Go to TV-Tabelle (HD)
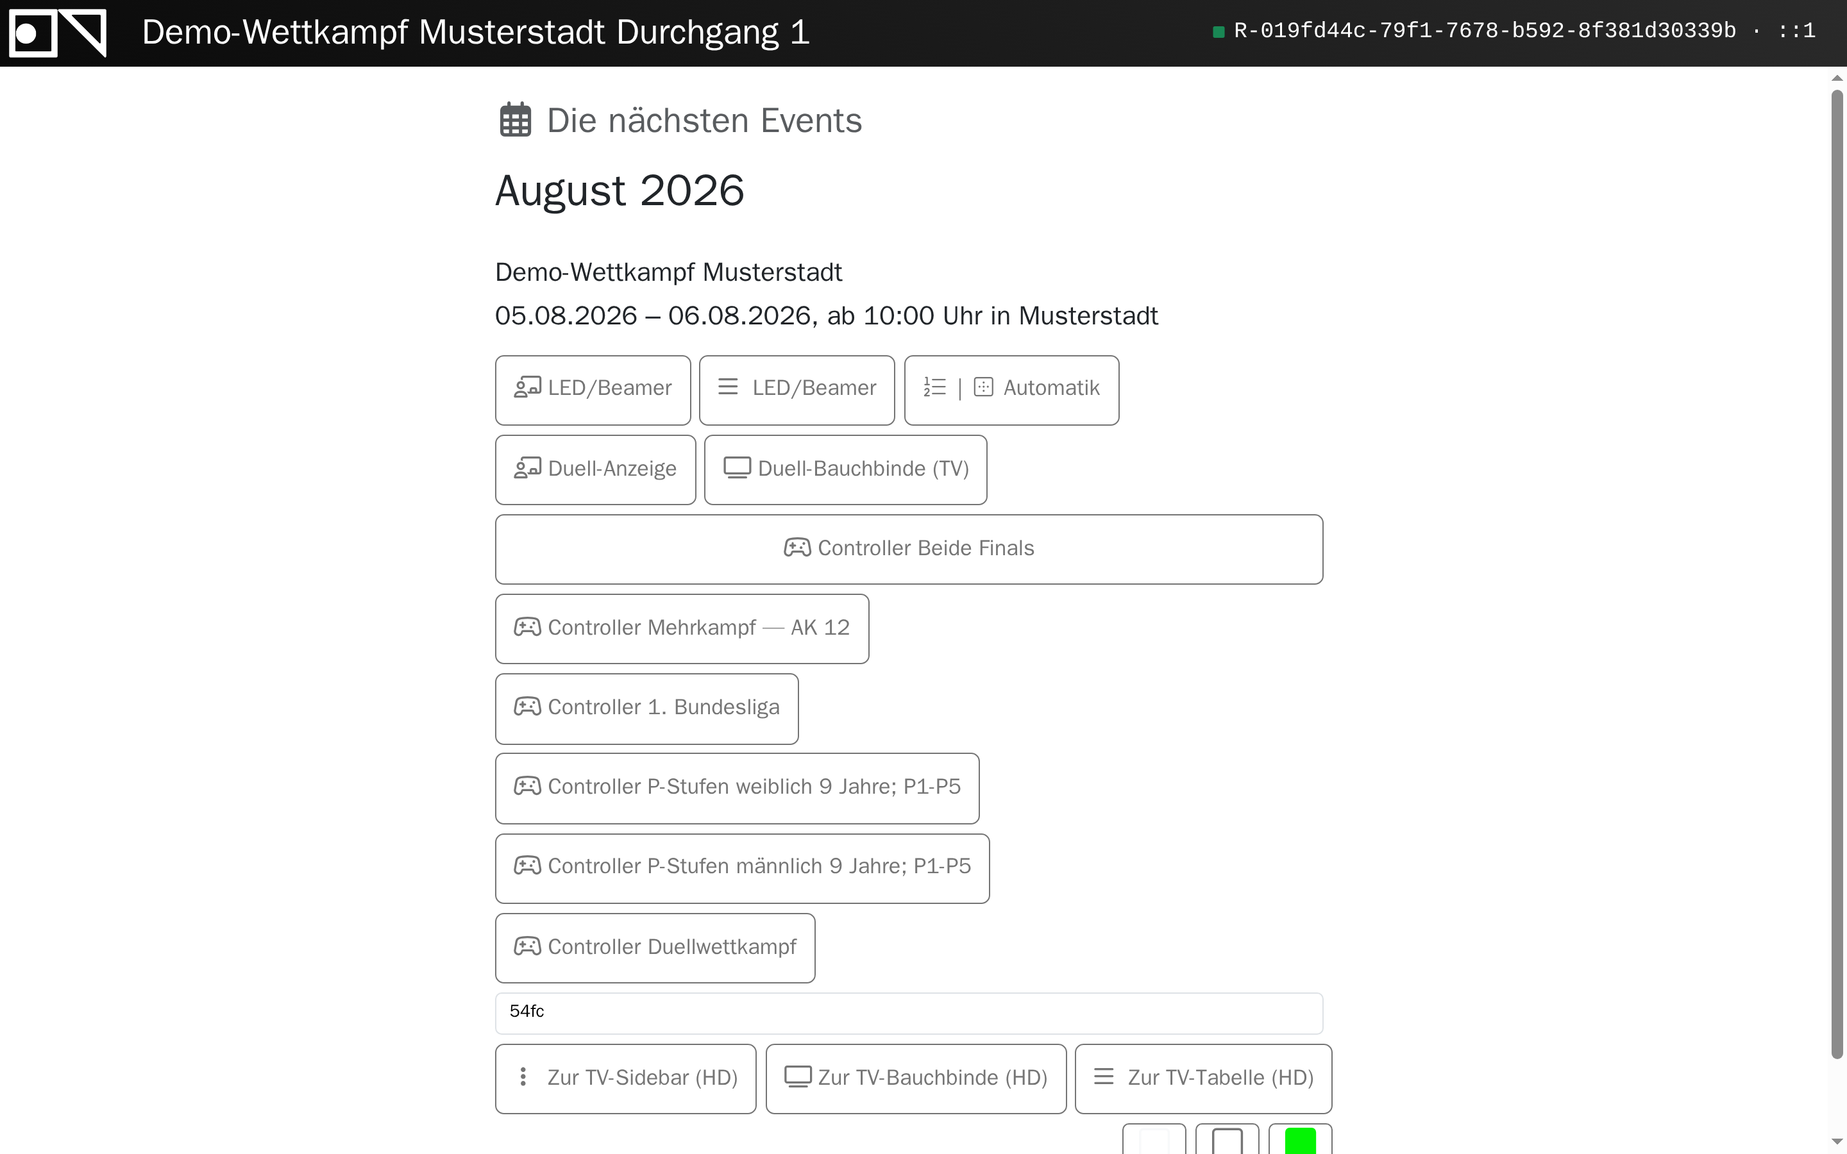Image resolution: width=1847 pixels, height=1154 pixels. (x=1204, y=1078)
